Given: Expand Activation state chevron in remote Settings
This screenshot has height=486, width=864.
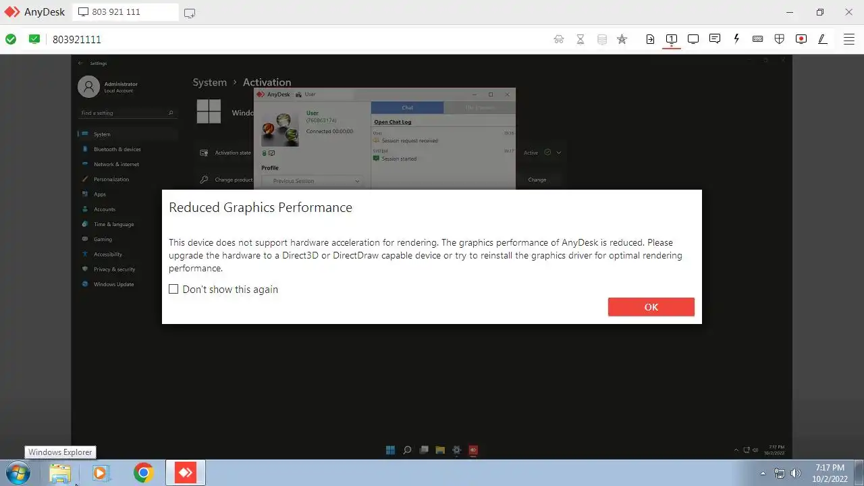Looking at the screenshot, I should coord(559,153).
